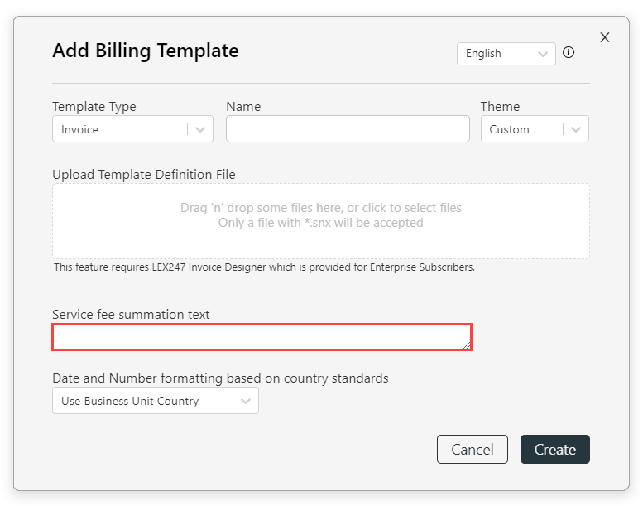Click the Template Type chevron arrow
The height and width of the screenshot is (506, 643).
(200, 129)
